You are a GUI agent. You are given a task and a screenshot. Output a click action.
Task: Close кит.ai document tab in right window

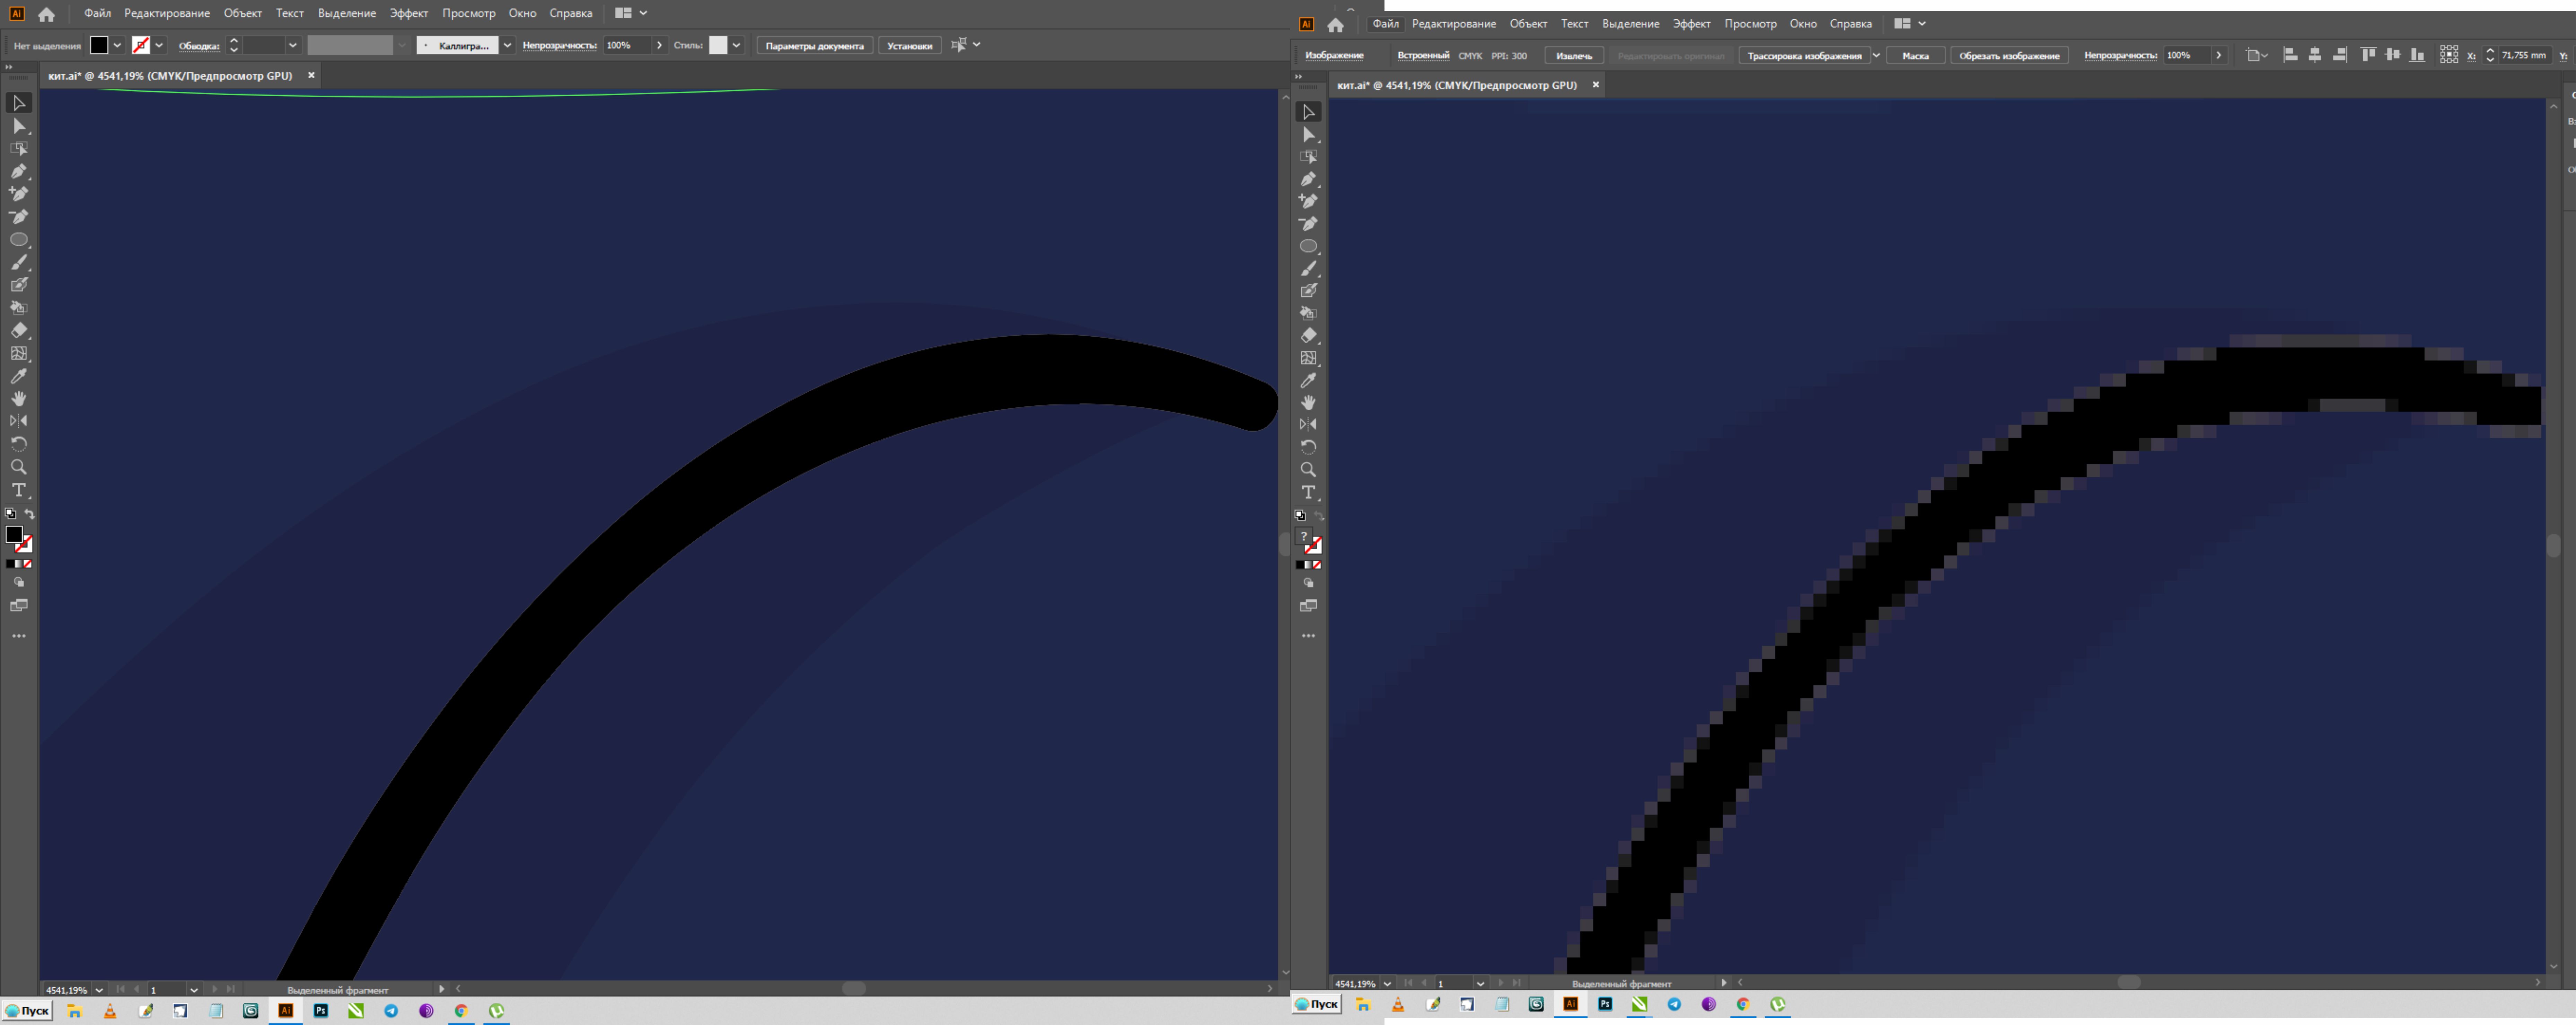[x=1596, y=85]
